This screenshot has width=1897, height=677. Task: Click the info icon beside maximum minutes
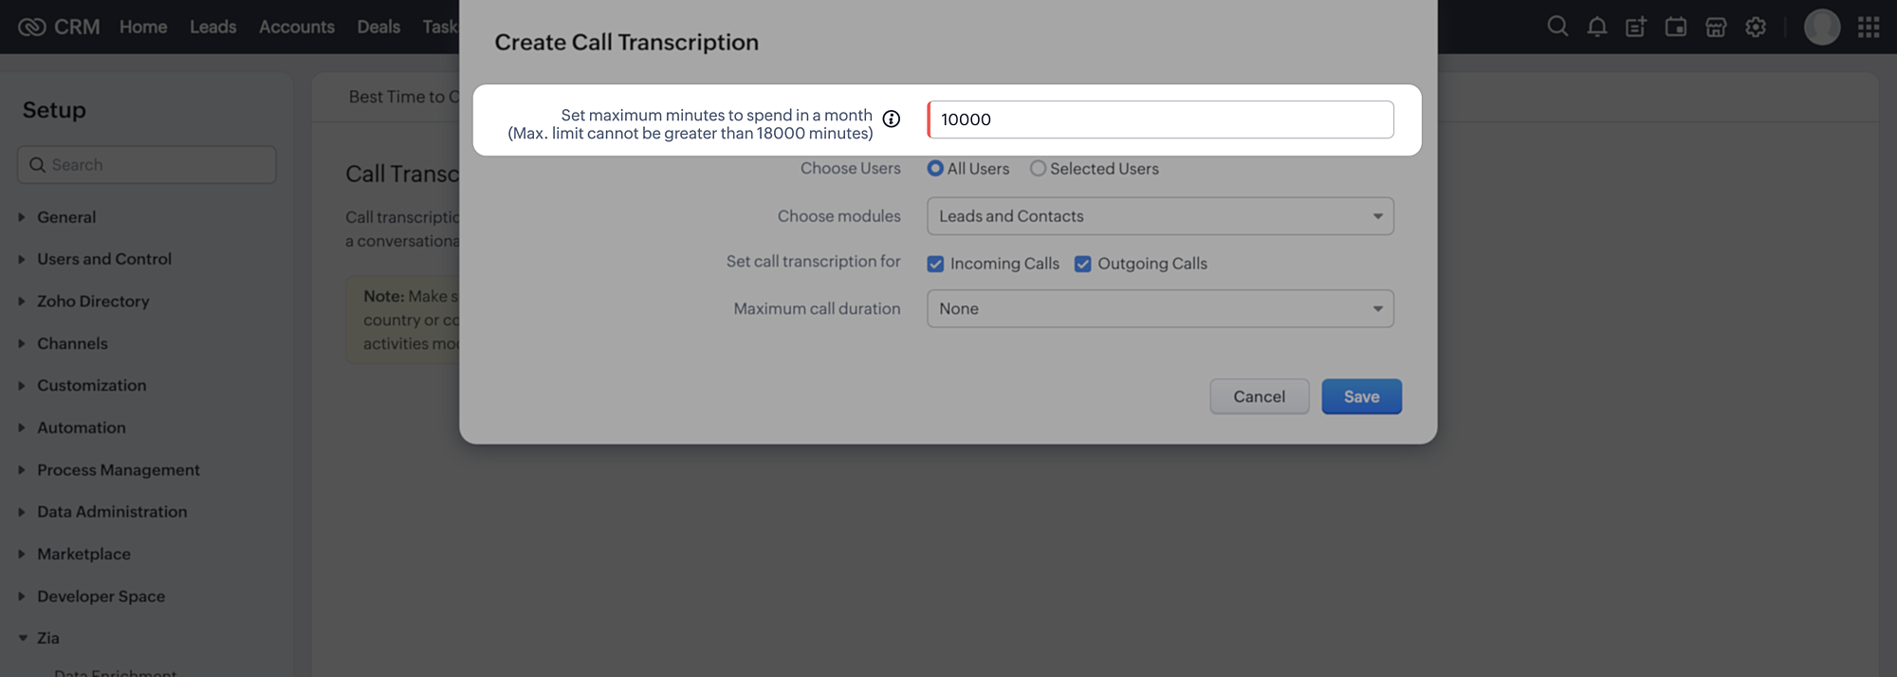[x=892, y=119]
